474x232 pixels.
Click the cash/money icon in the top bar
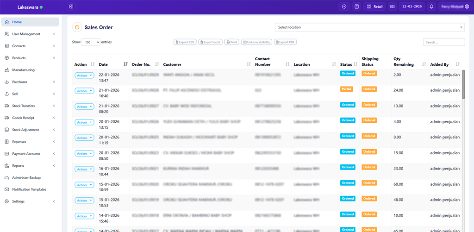pyautogui.click(x=393, y=6)
